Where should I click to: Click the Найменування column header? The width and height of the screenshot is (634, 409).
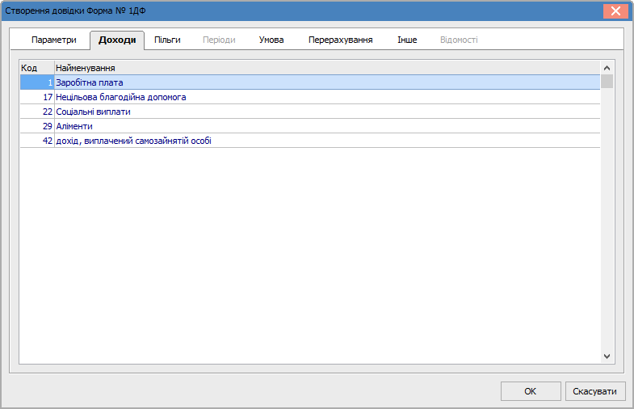click(x=327, y=68)
